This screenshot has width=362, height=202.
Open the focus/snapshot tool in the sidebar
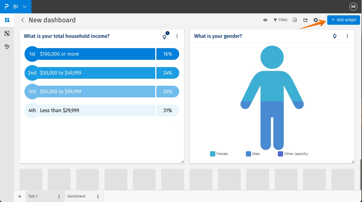(x=7, y=33)
